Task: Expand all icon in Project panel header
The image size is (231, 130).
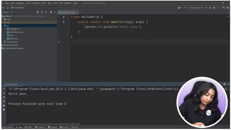Action: 42,12
